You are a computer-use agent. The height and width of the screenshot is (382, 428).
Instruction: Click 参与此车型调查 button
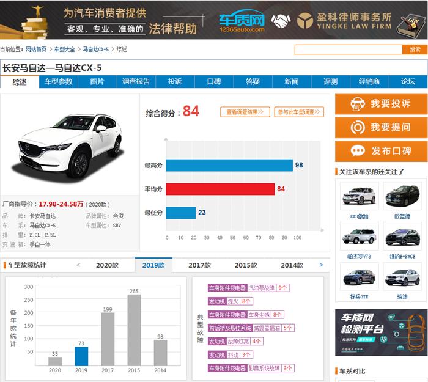point(299,112)
